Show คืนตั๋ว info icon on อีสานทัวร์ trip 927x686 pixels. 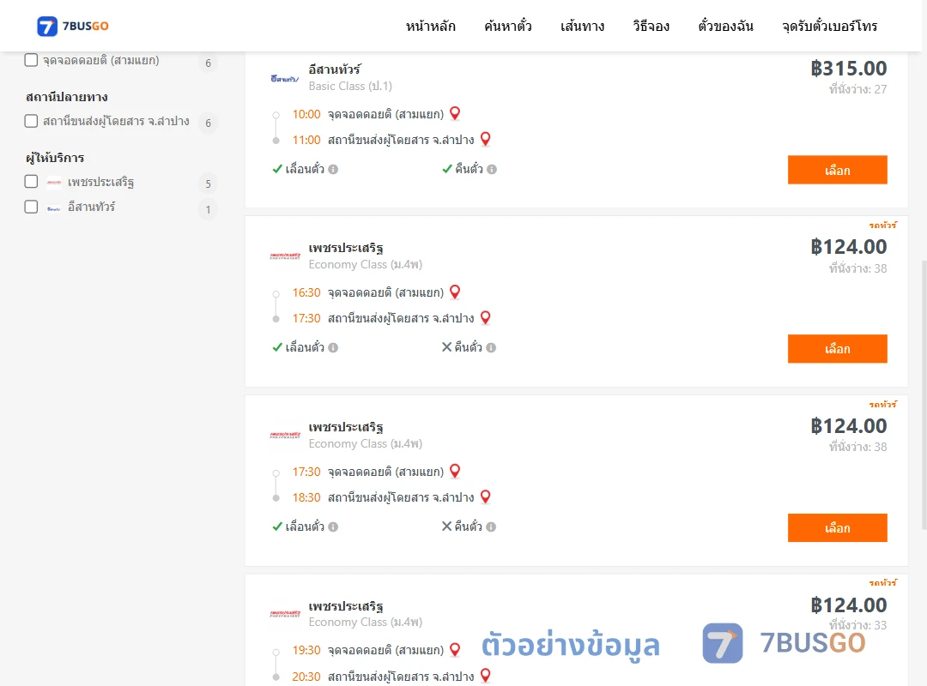click(492, 170)
